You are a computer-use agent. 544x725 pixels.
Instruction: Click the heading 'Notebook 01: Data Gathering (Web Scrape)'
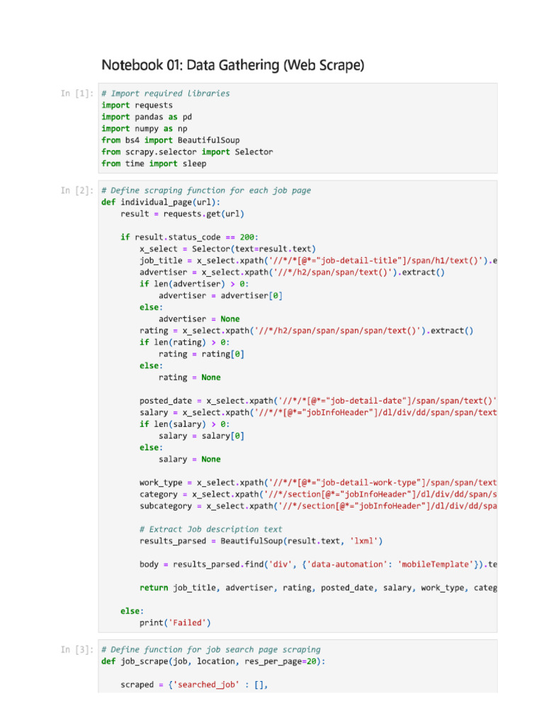[232, 65]
